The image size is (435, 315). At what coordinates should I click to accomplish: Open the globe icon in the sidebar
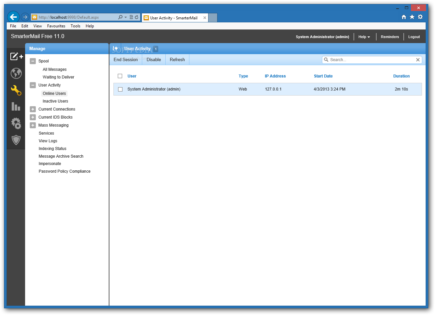click(16, 73)
